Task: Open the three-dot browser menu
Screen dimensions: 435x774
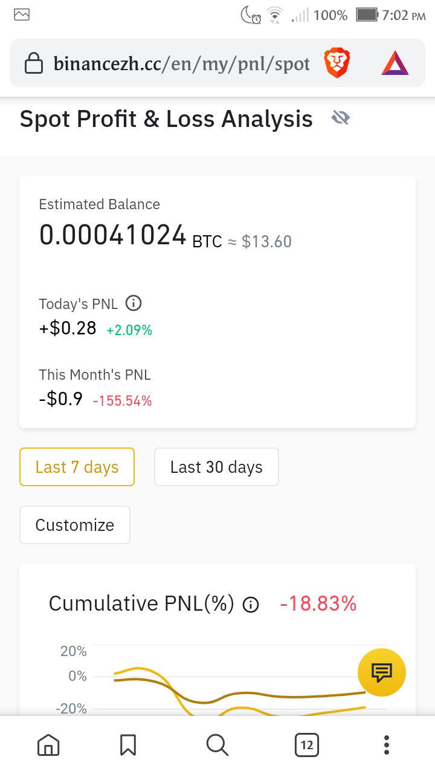Action: 387,745
